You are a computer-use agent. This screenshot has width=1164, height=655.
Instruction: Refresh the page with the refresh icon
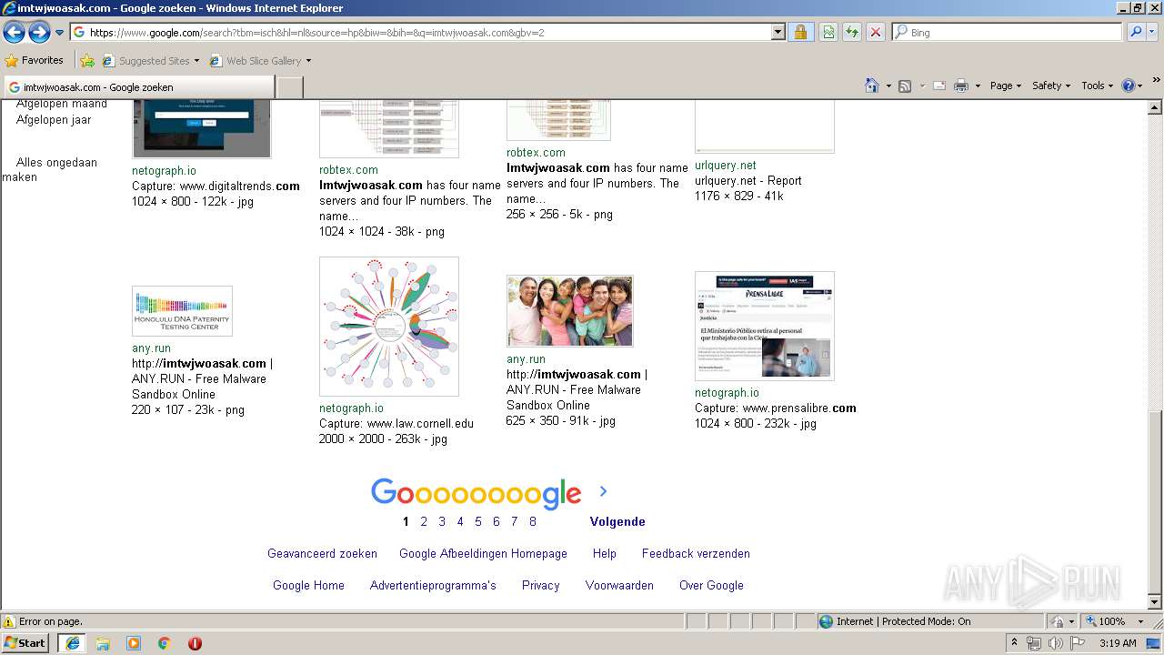click(x=852, y=33)
